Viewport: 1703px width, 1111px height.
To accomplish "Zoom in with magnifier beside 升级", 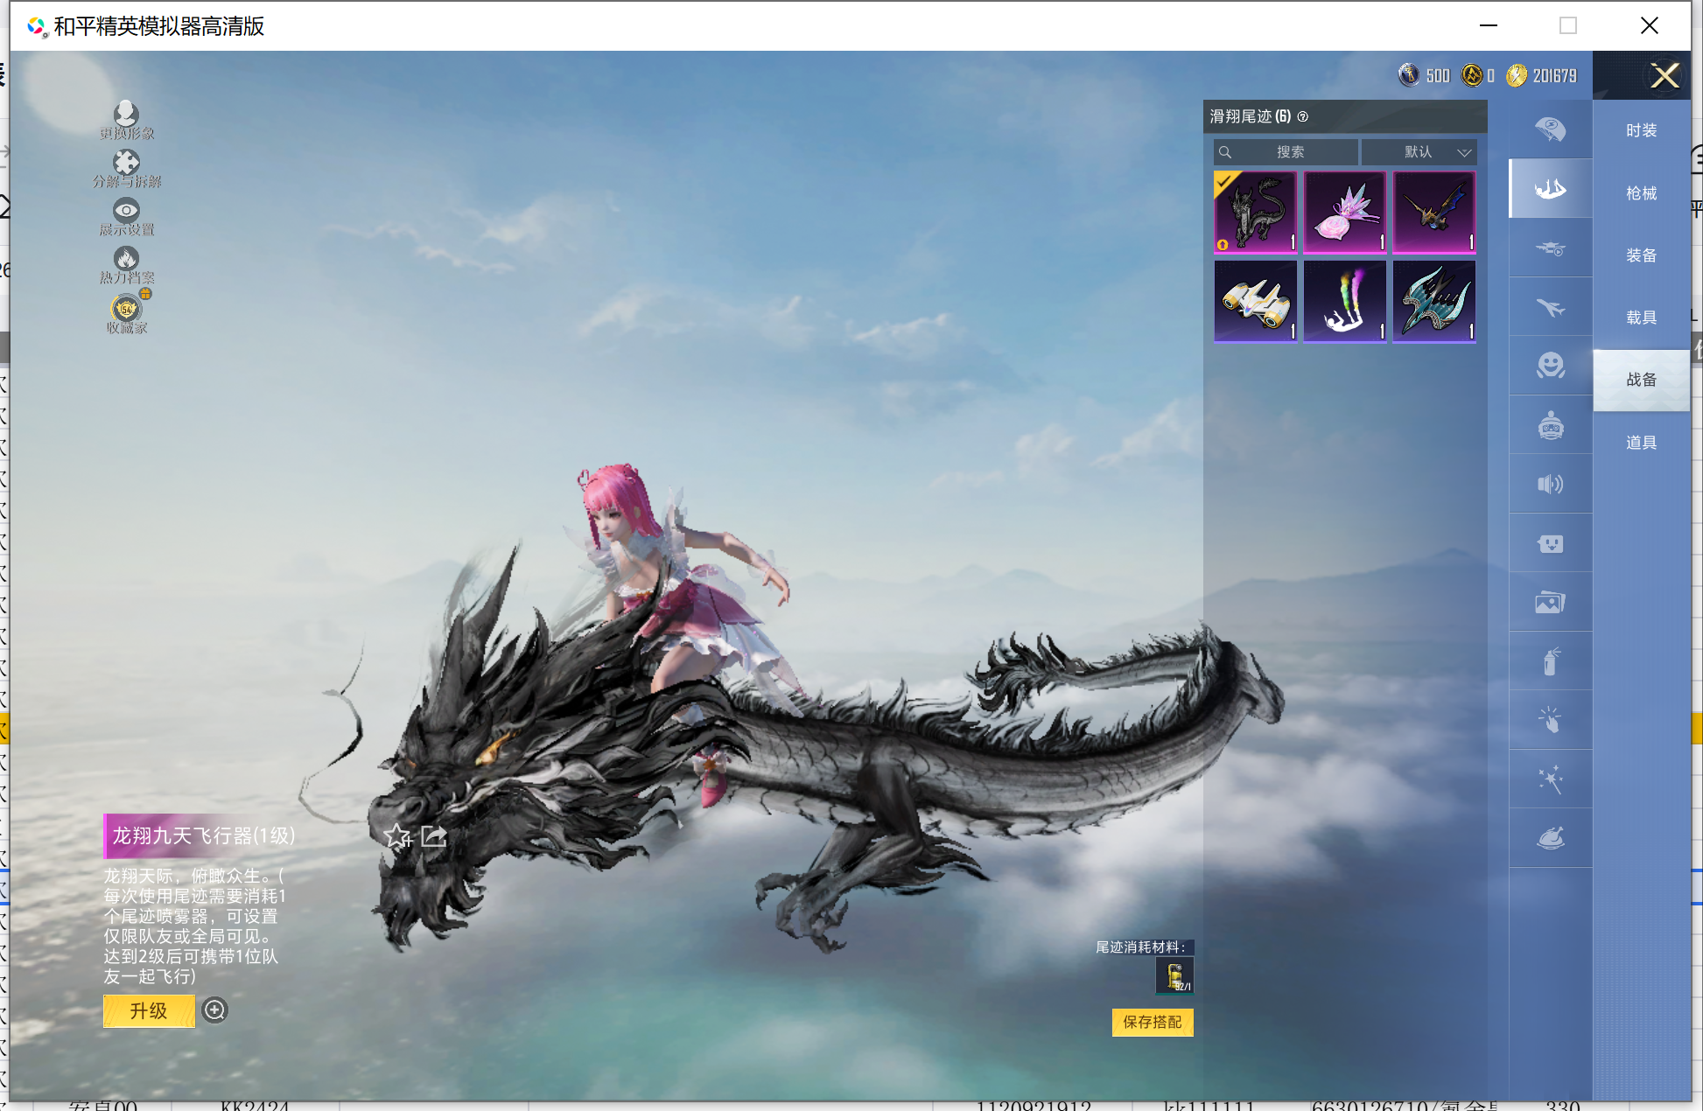I will (214, 1010).
